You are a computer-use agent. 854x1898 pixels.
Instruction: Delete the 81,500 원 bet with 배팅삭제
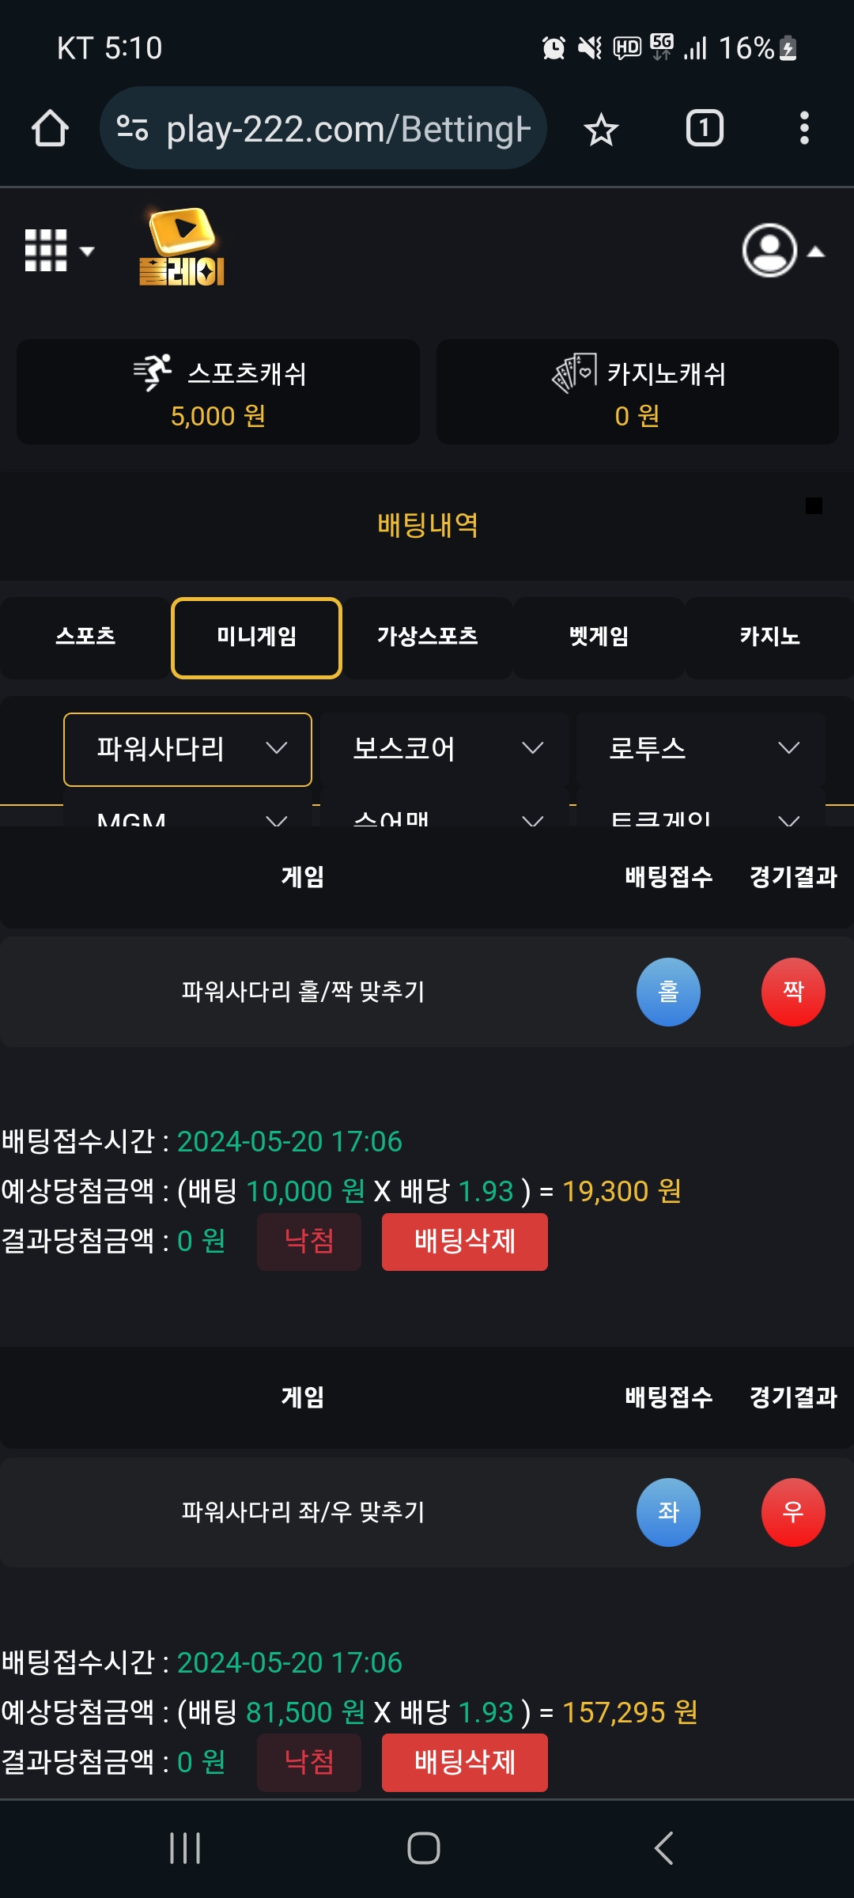point(465,1763)
